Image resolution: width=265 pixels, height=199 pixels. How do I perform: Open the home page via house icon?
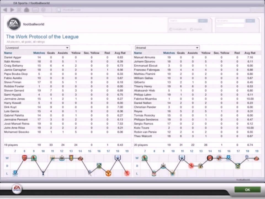coord(26,10)
